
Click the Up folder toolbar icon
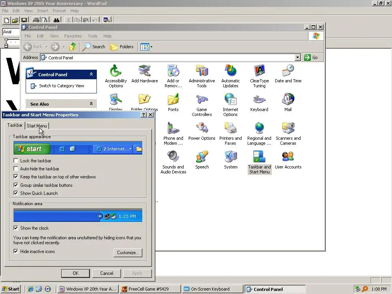pos(73,47)
